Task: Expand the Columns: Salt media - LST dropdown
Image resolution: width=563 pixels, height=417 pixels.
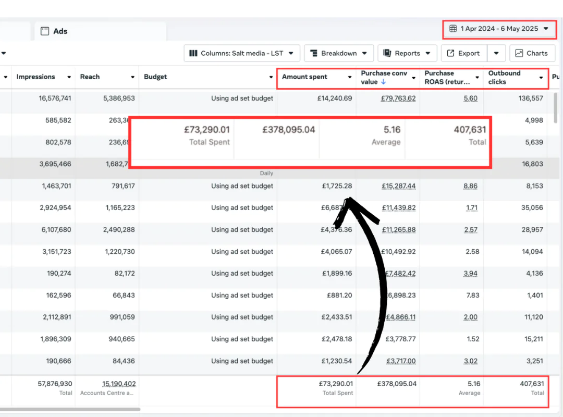Action: pos(291,53)
